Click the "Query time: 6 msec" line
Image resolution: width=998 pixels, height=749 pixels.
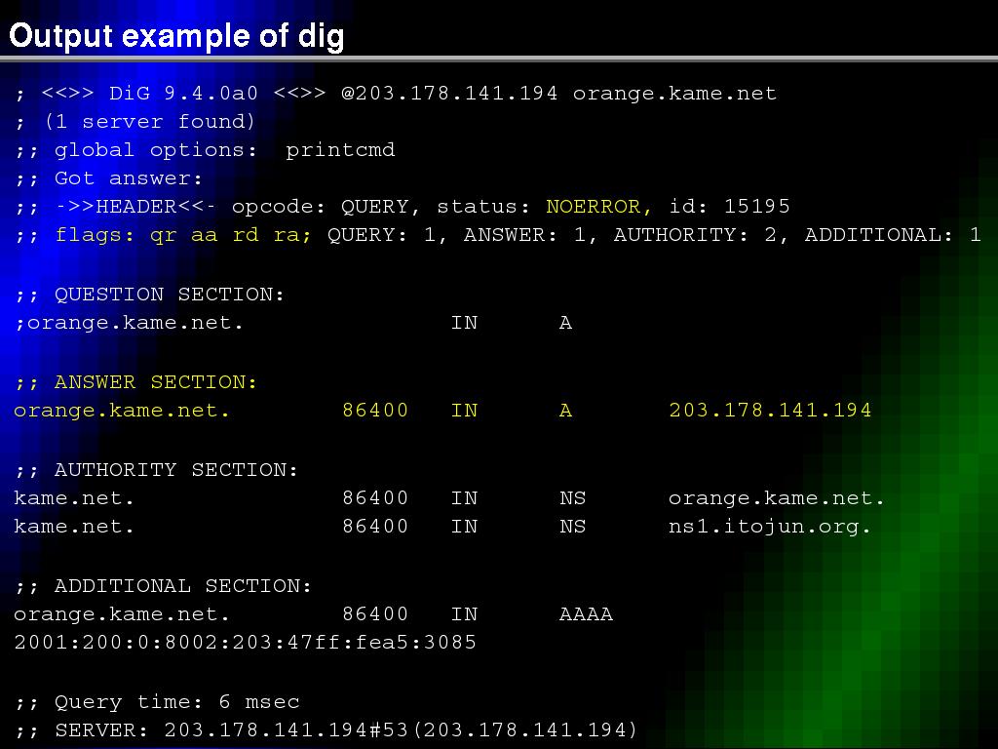pos(158,702)
